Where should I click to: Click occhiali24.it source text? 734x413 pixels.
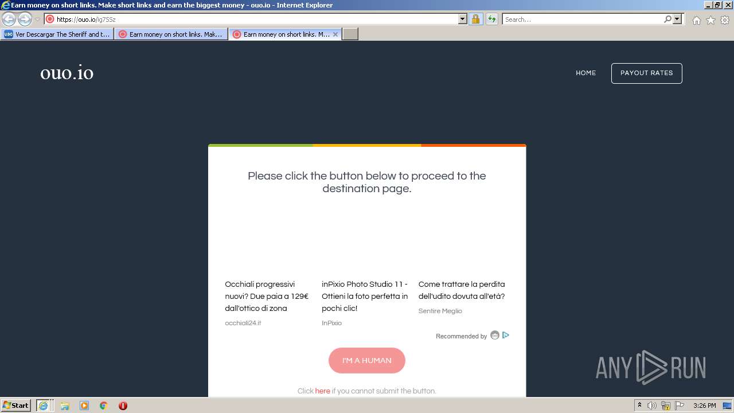(x=243, y=323)
